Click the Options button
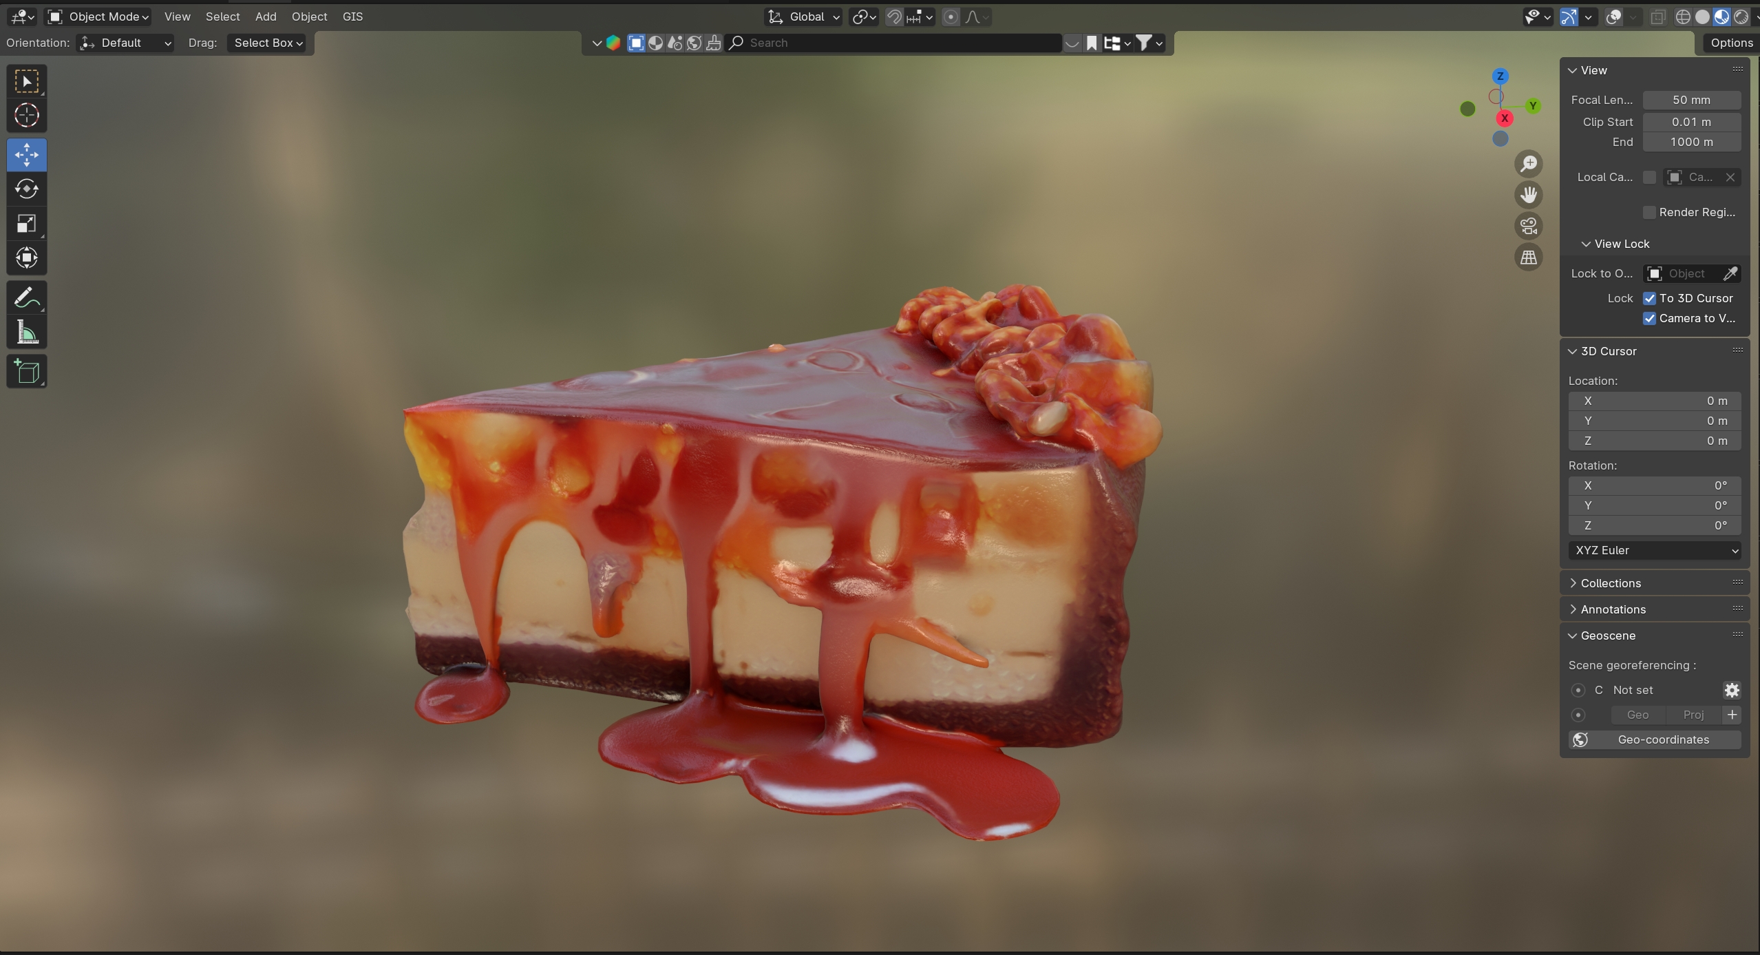 tap(1730, 43)
